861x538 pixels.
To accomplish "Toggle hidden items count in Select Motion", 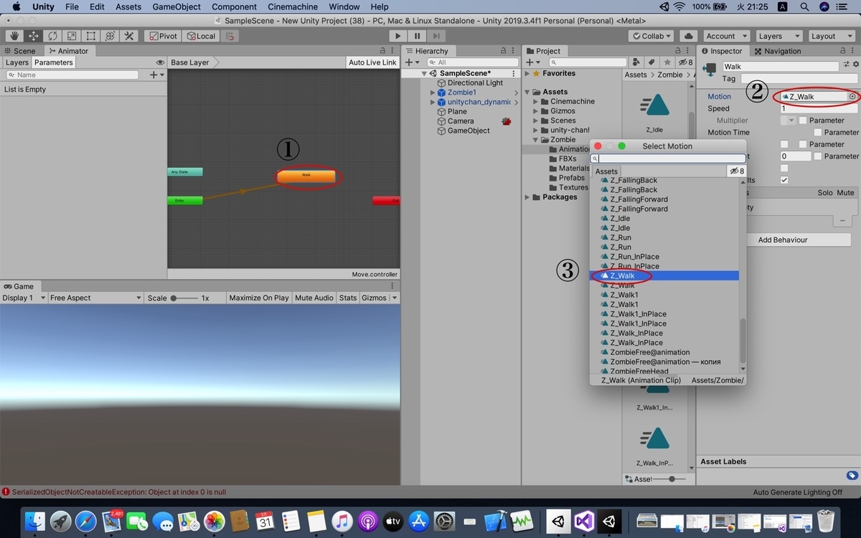I will coord(737,171).
